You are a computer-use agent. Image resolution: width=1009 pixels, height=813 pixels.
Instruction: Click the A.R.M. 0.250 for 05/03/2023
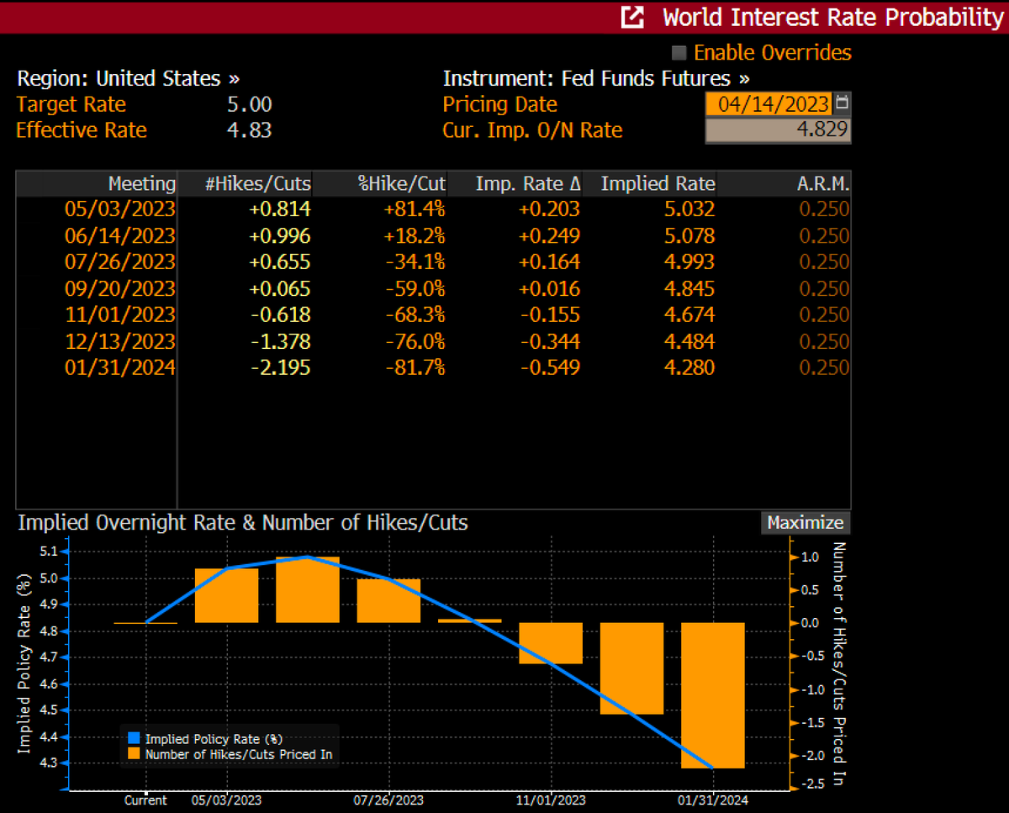point(824,209)
